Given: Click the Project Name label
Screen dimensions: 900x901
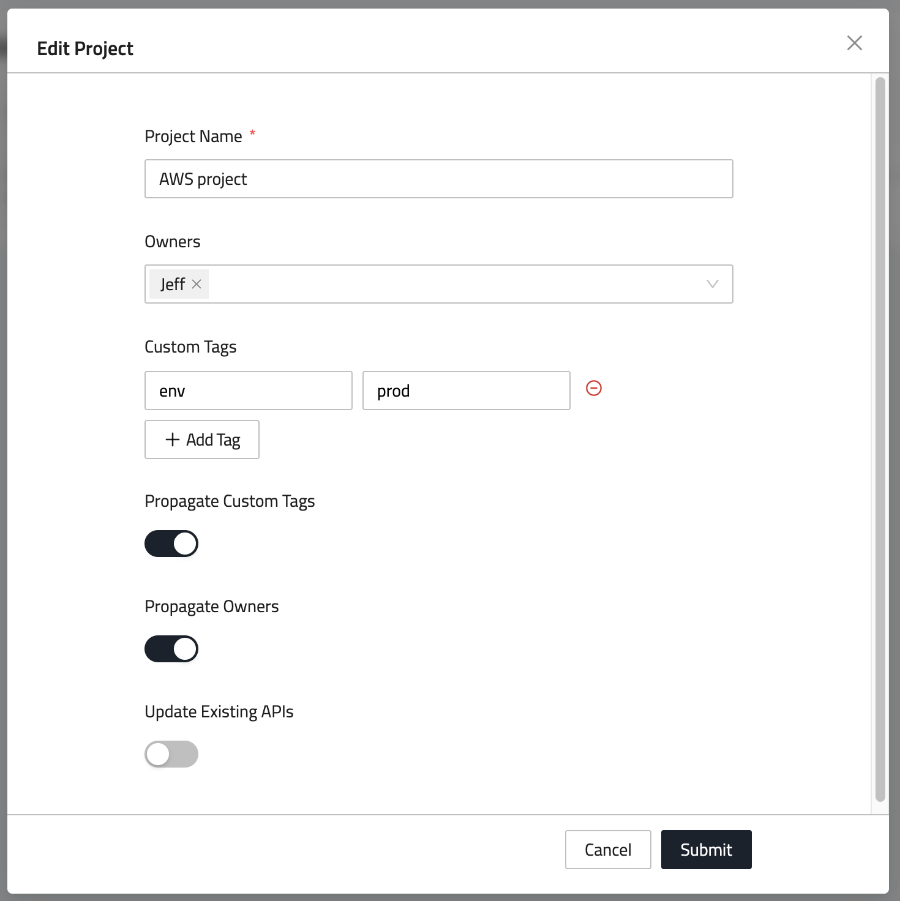Looking at the screenshot, I should click(193, 136).
